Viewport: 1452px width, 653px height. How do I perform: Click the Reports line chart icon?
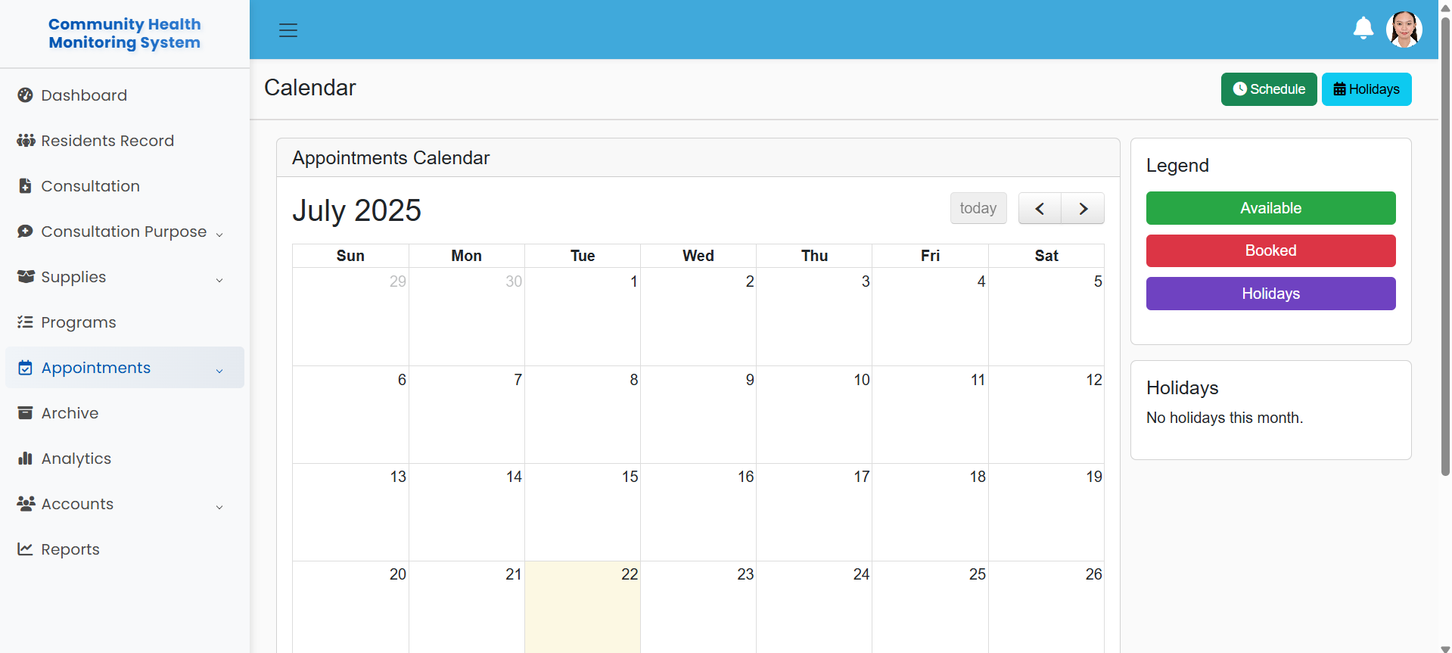tap(25, 549)
